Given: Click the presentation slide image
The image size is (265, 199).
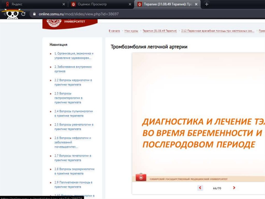Looking at the screenshot, I should pyautogui.click(x=198, y=117).
